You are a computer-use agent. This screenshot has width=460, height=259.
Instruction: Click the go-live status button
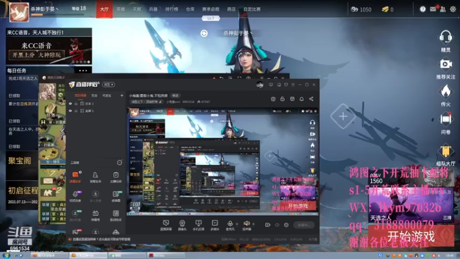tap(304, 225)
